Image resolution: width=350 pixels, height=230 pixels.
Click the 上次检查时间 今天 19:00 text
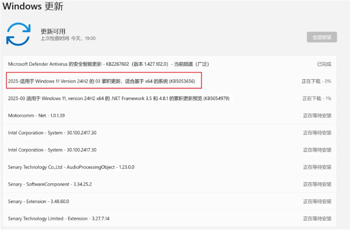68,38
